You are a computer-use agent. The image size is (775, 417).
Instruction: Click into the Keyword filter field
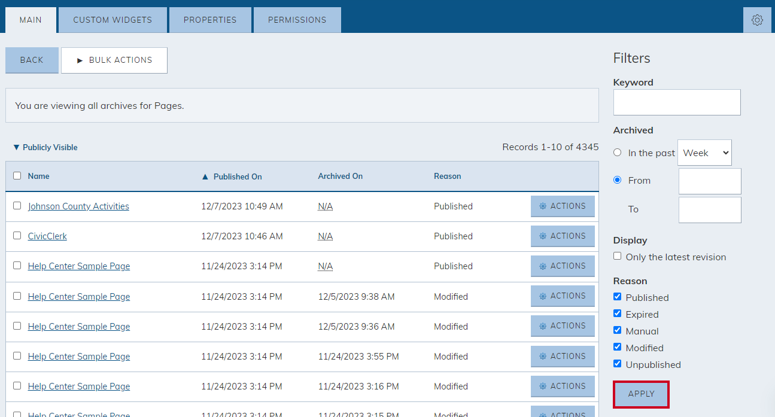pos(677,102)
